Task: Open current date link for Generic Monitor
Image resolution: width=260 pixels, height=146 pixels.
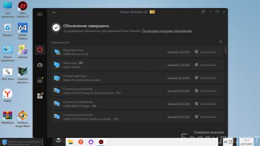Action: (178, 65)
